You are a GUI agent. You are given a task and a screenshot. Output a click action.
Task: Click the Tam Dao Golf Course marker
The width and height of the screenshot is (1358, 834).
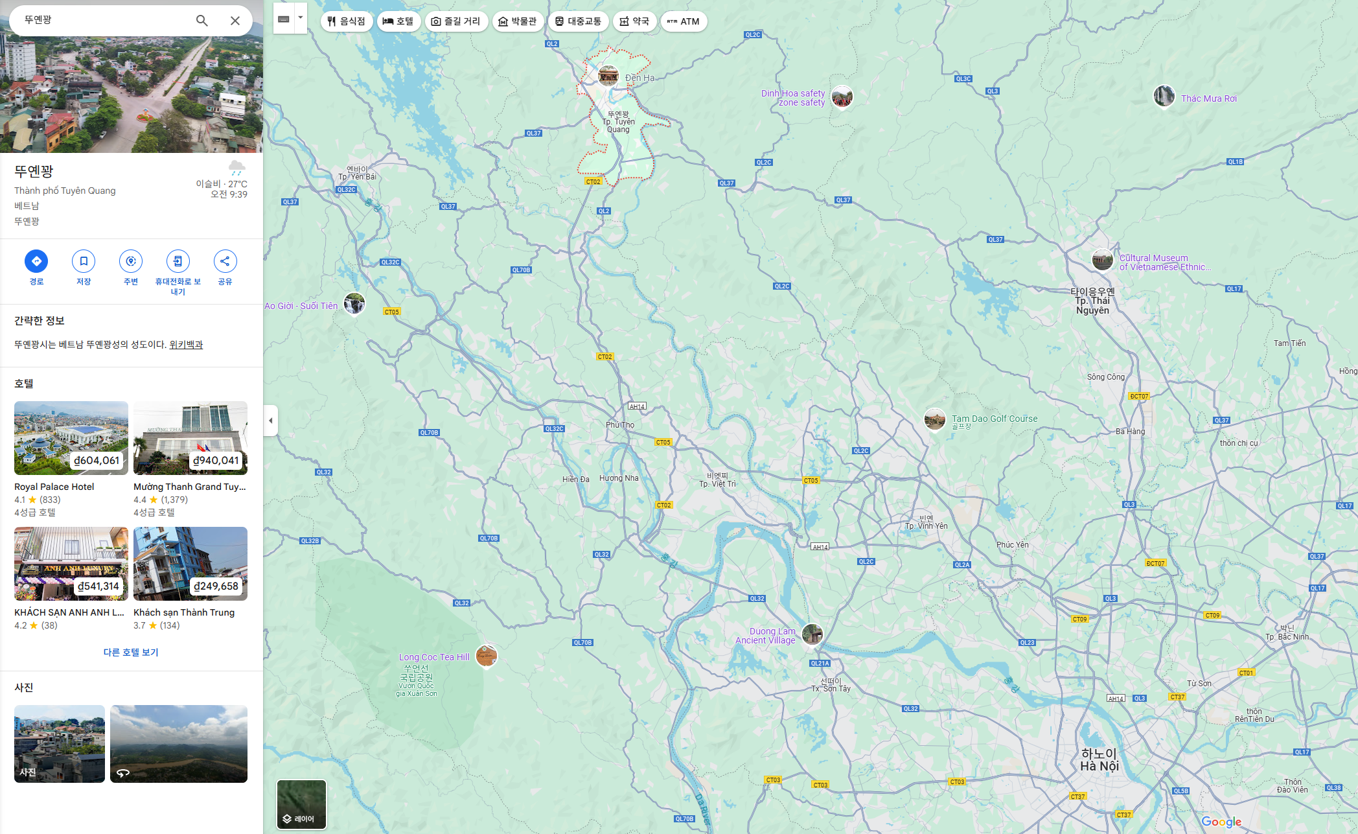(934, 419)
